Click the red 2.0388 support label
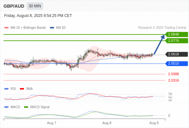189x128 pixels. [x=173, y=74]
